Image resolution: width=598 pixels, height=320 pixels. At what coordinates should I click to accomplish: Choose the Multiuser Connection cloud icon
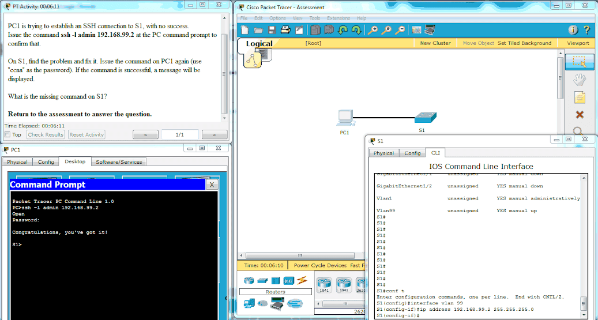click(x=295, y=303)
